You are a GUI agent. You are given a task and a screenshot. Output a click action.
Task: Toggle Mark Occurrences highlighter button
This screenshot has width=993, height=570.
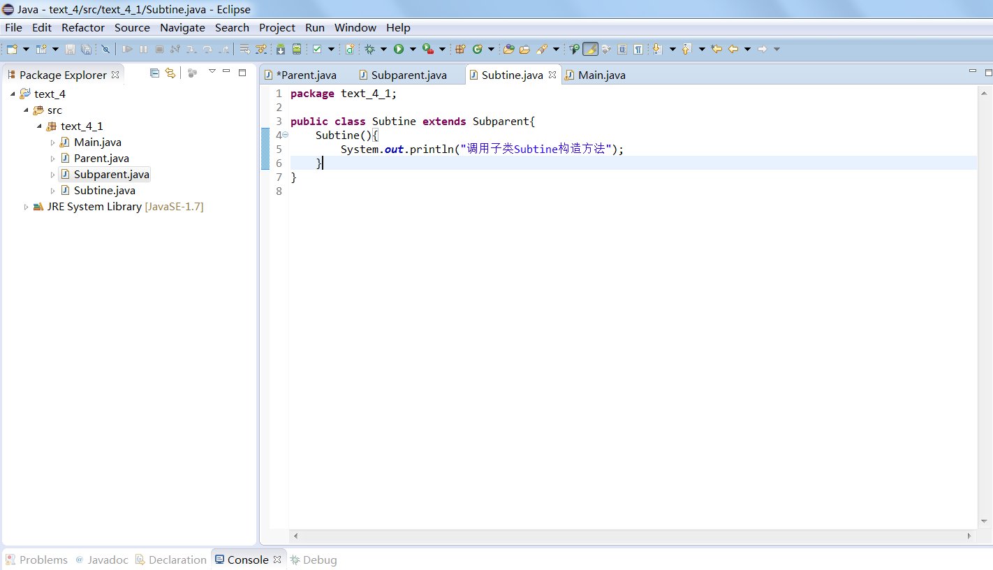(590, 49)
